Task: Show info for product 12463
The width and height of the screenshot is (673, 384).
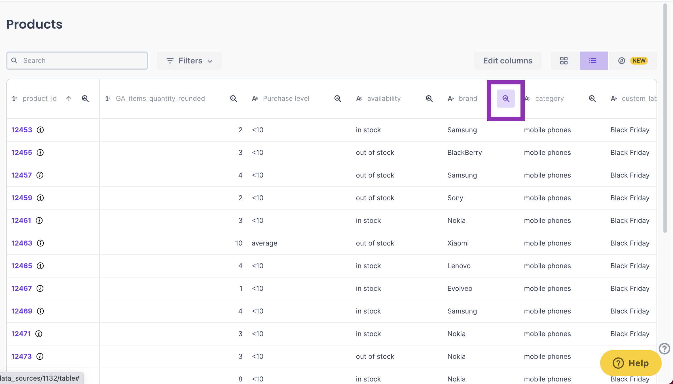Action: (x=40, y=243)
